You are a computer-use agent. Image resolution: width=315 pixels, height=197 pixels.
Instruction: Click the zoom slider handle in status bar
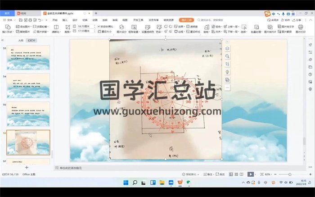290,174
